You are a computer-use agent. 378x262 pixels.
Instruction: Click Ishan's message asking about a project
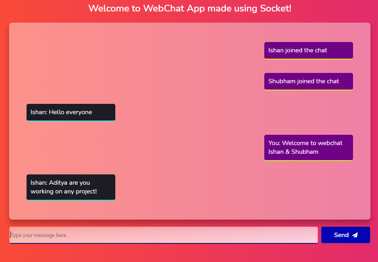coord(71,187)
